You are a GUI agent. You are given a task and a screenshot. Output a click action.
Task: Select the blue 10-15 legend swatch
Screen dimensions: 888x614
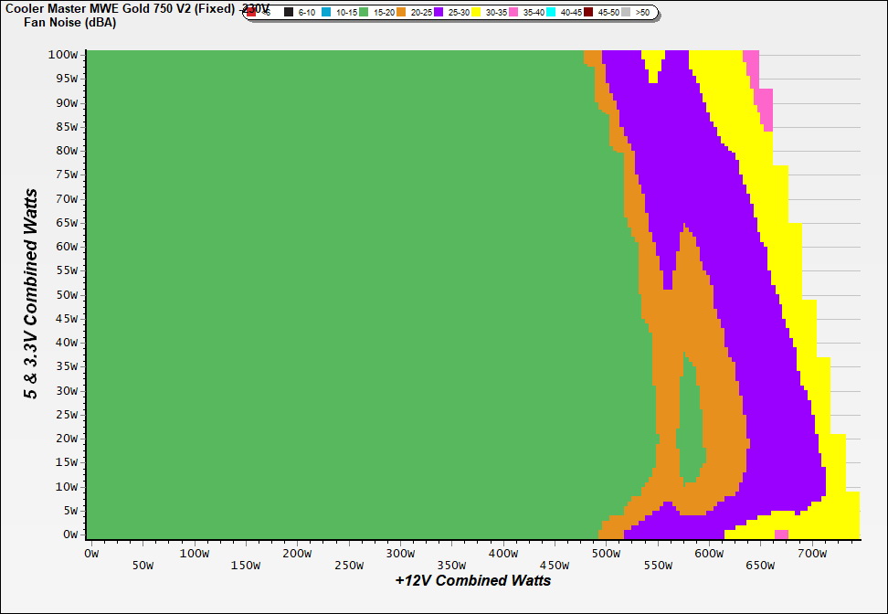pyautogui.click(x=326, y=13)
